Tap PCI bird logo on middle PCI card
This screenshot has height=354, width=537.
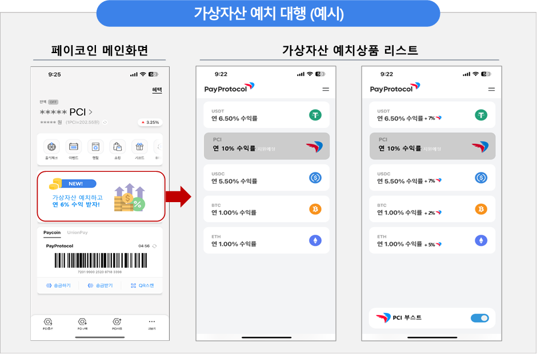click(x=314, y=147)
